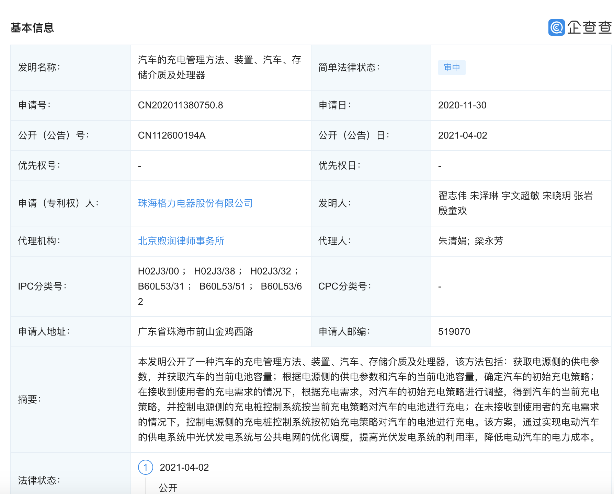Click legal status date 2021-04-02 in timeline
This screenshot has width=614, height=494.
click(184, 468)
